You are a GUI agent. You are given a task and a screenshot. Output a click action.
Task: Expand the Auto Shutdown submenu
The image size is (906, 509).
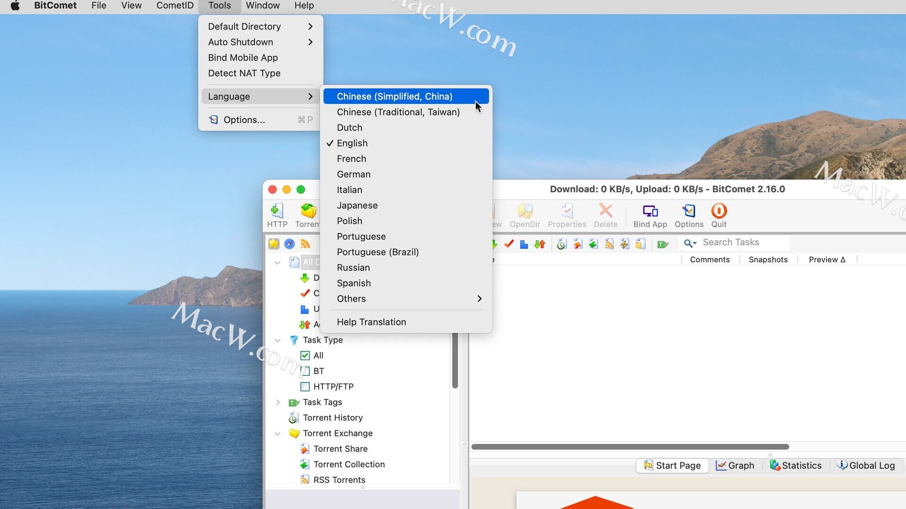pos(260,42)
